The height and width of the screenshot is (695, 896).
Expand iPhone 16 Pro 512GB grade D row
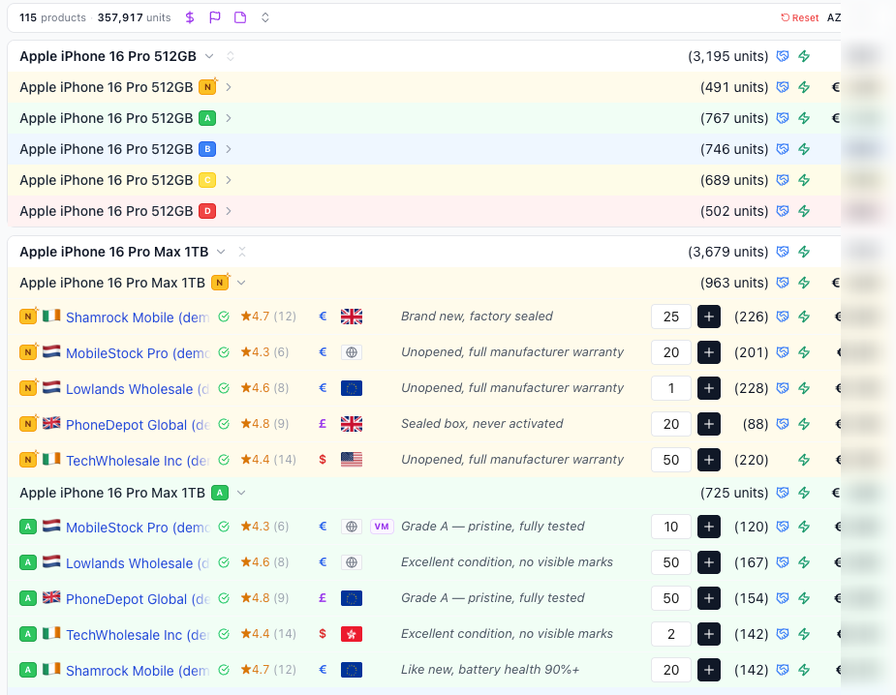229,211
